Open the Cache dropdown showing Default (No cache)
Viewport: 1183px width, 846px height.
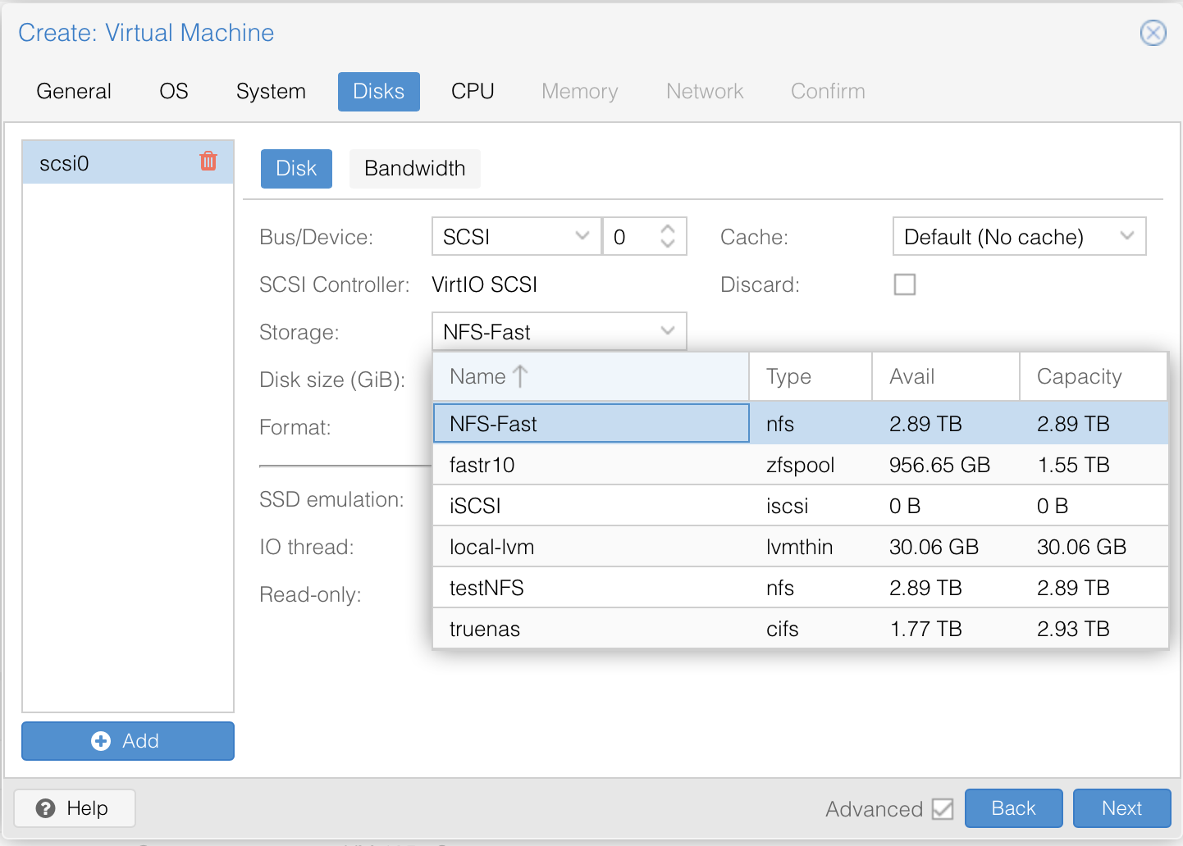[1019, 236]
